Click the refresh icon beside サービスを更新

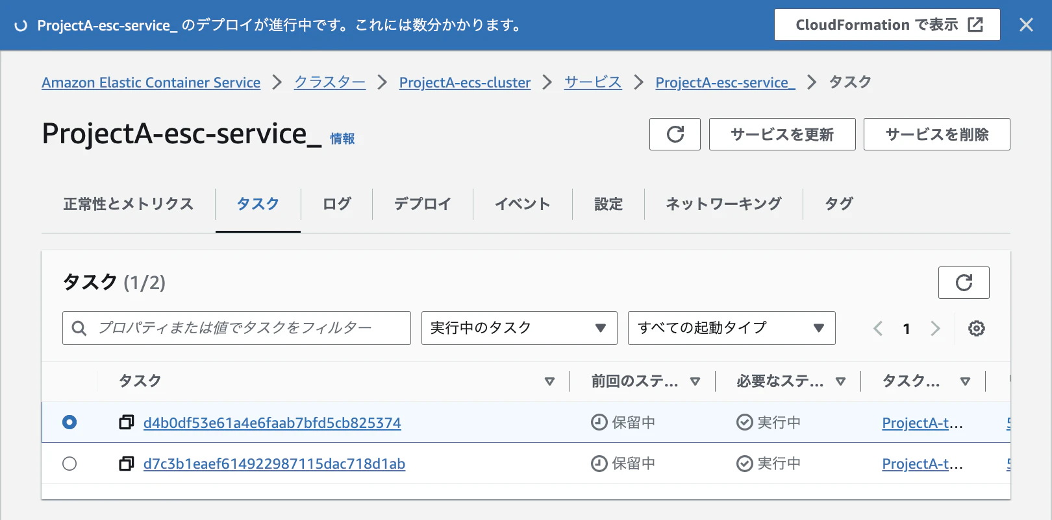click(x=675, y=134)
